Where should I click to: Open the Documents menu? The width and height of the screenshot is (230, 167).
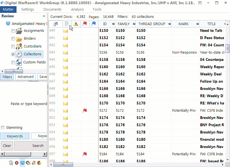(52, 9)
